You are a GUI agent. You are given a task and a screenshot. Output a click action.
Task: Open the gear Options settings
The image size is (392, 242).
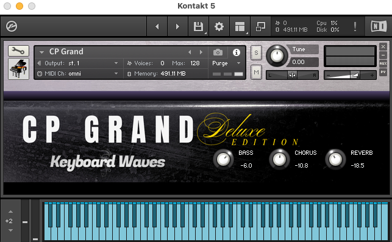pyautogui.click(x=219, y=26)
